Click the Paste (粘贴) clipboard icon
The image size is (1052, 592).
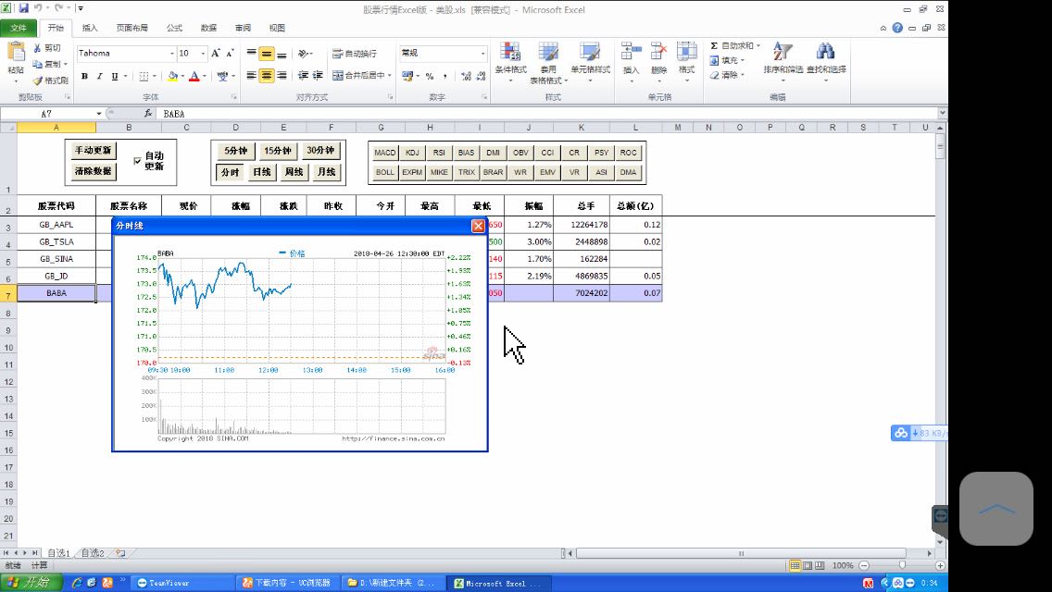click(x=16, y=53)
